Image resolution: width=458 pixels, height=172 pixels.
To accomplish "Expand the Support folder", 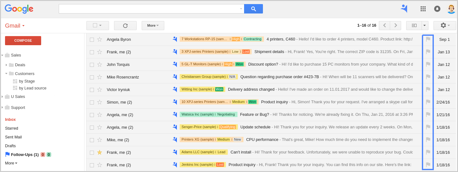I will click(2, 107).
